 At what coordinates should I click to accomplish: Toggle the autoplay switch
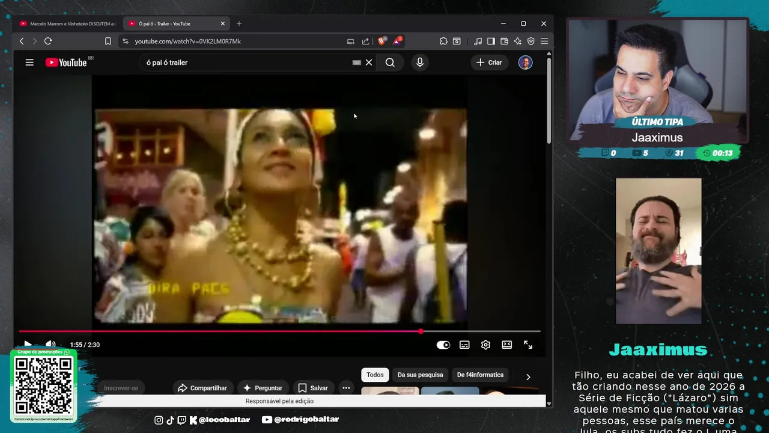(x=443, y=345)
